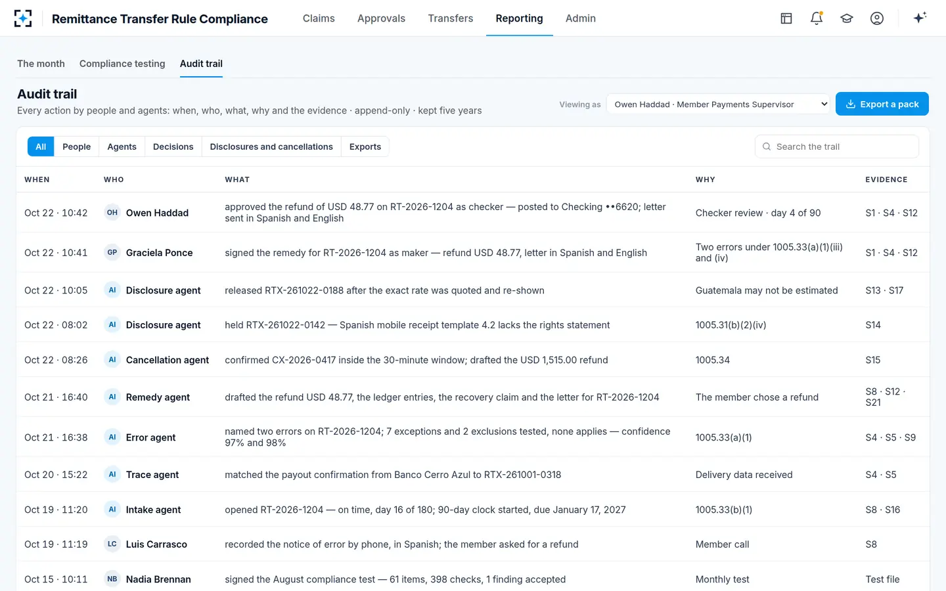946x591 pixels.
Task: Click the S13 · S17 evidence cell
Action: pos(884,290)
